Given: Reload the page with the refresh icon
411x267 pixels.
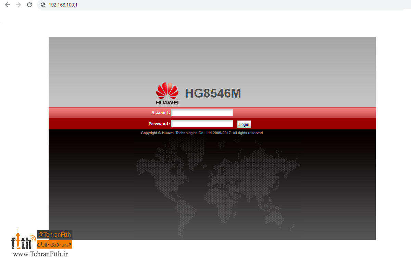Looking at the screenshot, I should [29, 5].
